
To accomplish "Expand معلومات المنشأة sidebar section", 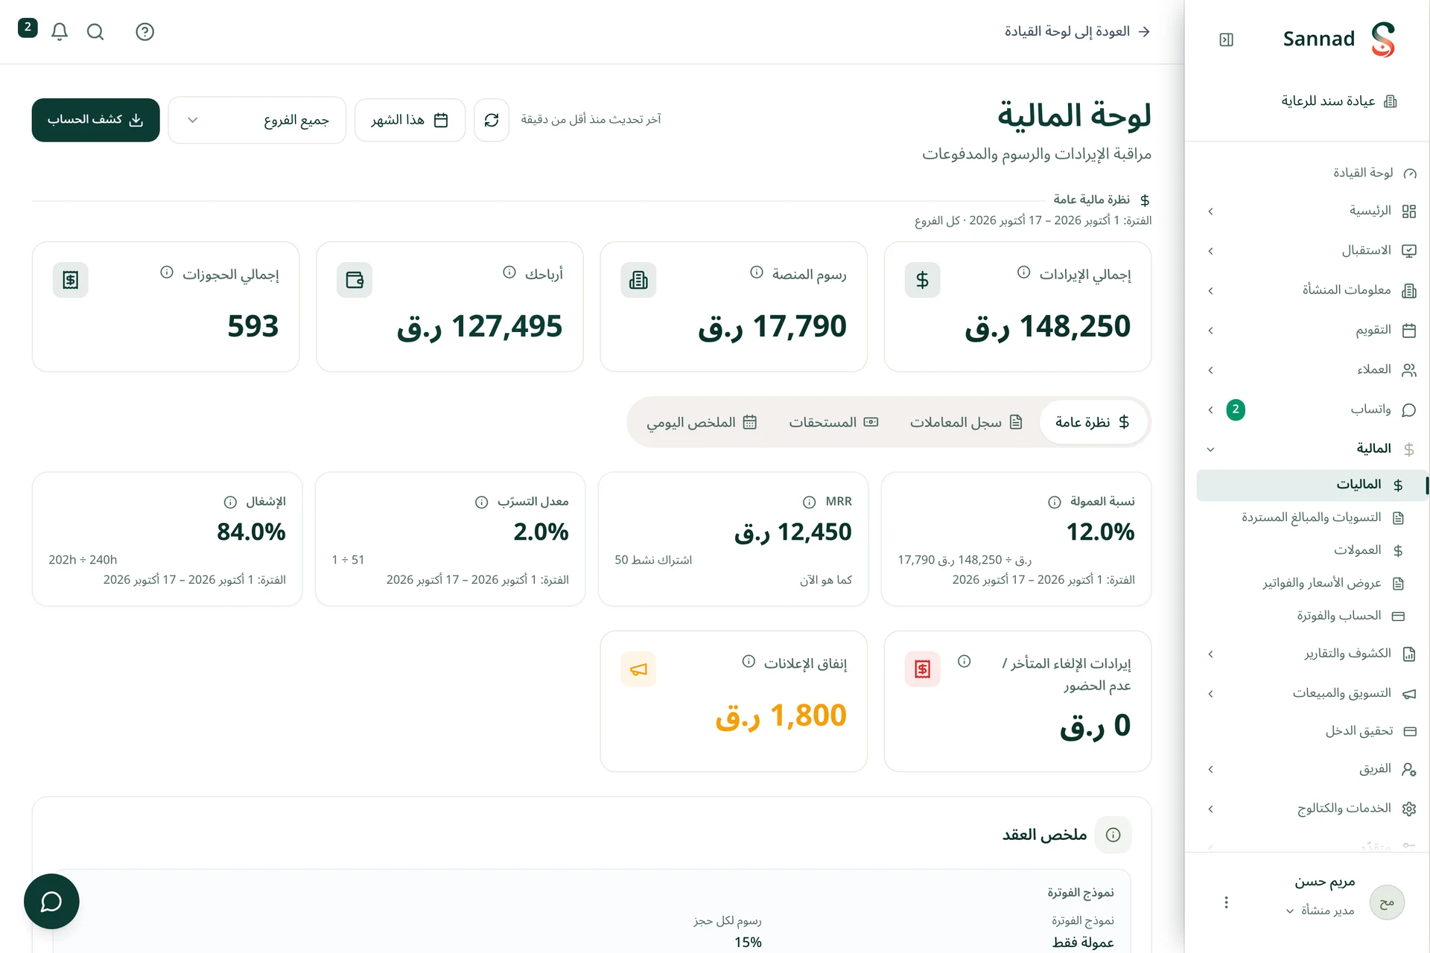I will pos(1311,290).
